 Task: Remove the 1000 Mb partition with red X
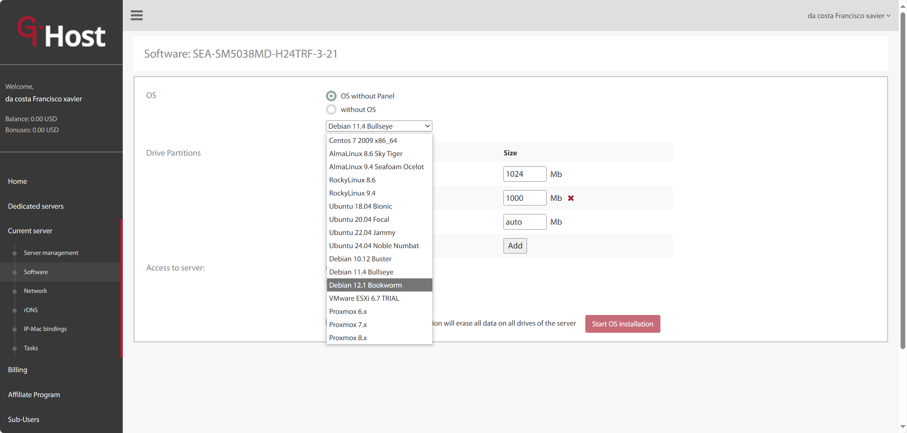point(571,198)
